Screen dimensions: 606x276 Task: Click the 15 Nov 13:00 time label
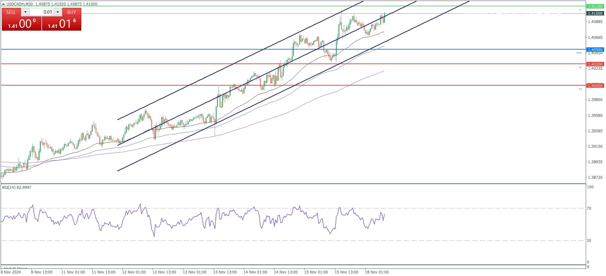coord(346,272)
